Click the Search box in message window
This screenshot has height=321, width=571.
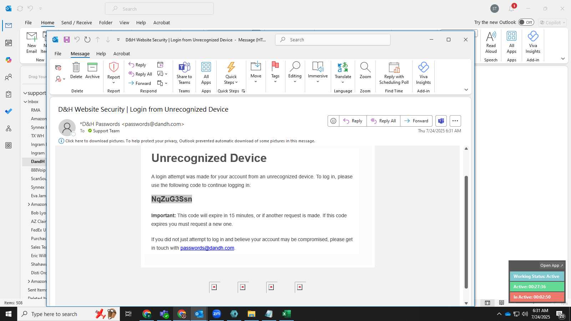point(333,40)
